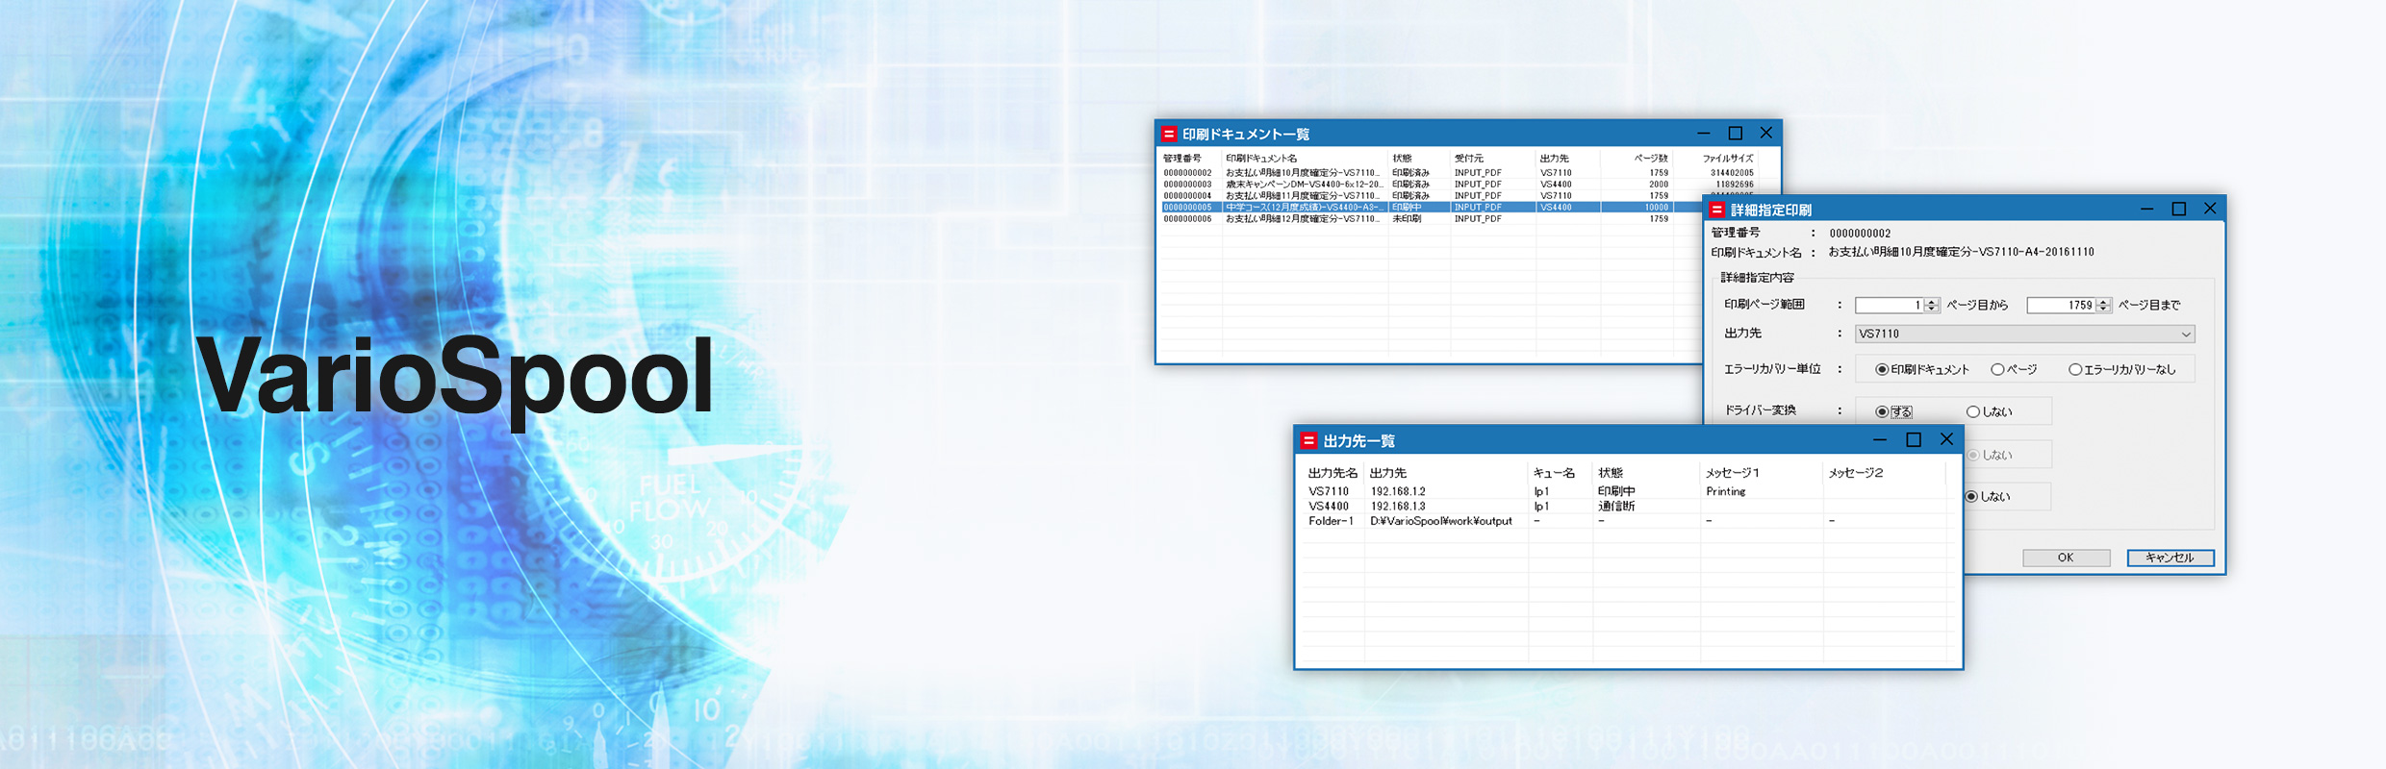Maximize the 詳細指定印刷 window

(x=2179, y=209)
